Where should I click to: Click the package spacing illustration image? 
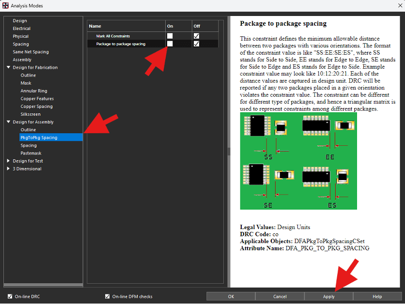[x=298, y=161]
